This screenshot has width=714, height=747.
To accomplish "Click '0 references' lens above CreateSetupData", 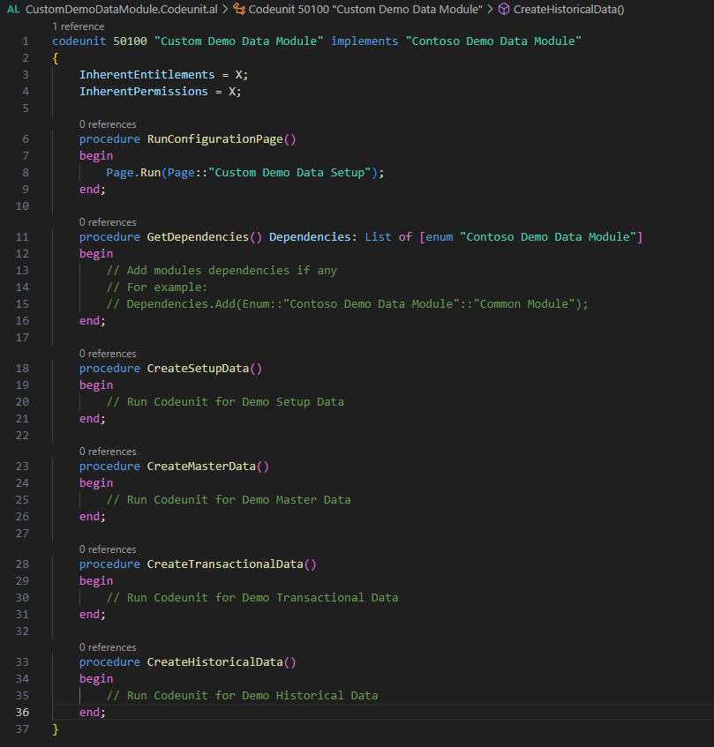I will tap(108, 354).
